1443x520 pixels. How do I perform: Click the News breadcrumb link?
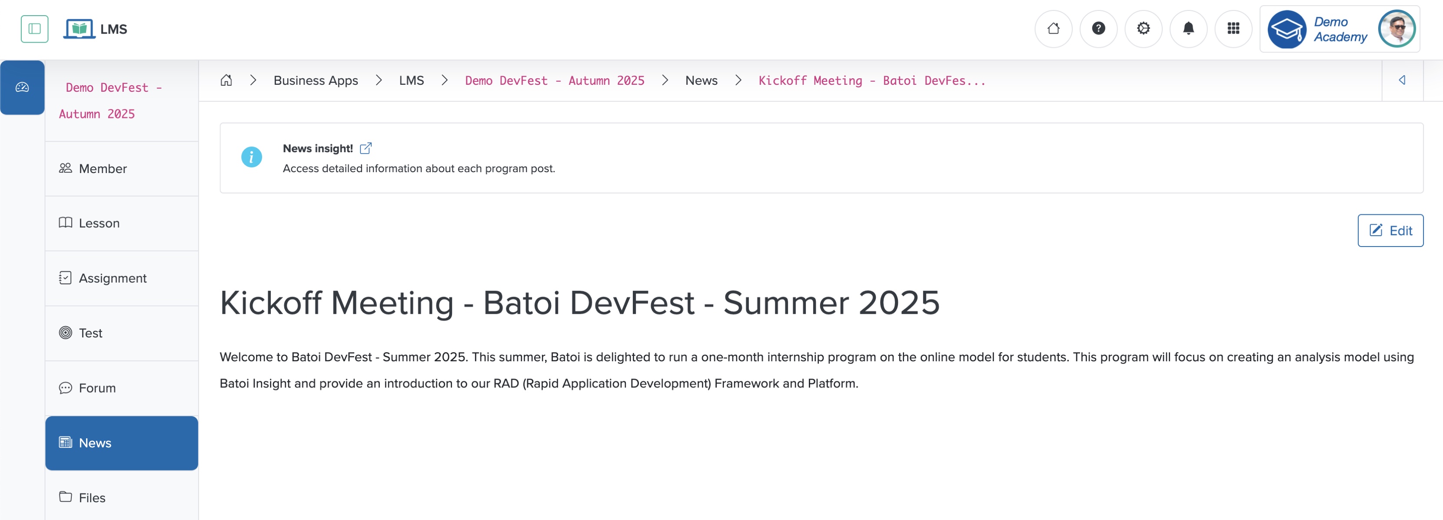click(x=701, y=80)
